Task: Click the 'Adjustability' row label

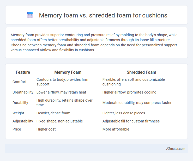Action: (x=23, y=121)
